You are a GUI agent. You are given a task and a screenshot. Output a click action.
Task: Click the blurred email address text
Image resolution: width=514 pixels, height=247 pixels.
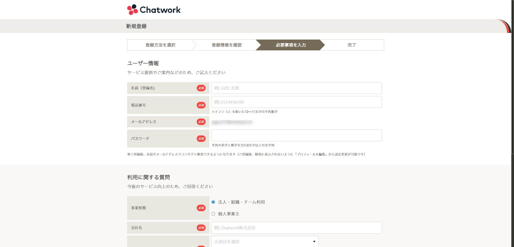tap(232, 122)
